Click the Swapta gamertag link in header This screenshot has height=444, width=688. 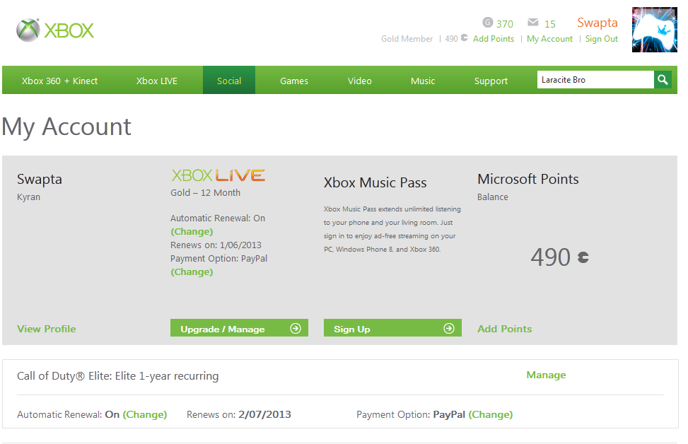(x=597, y=23)
